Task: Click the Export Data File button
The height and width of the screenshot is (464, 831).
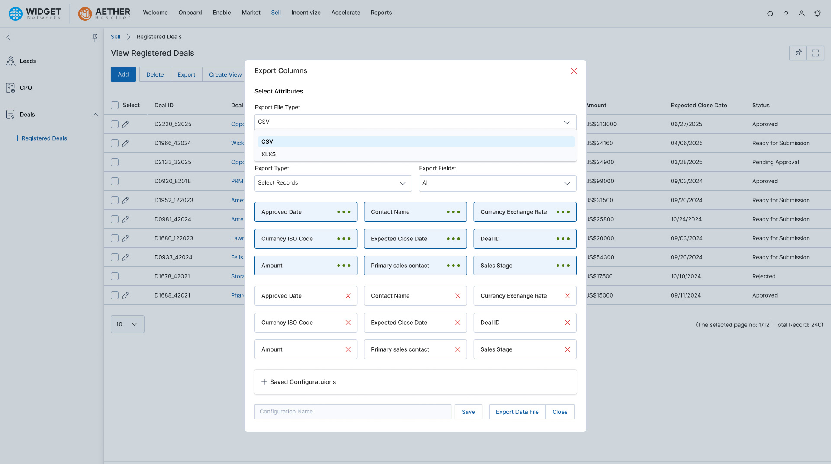Action: pos(517,412)
